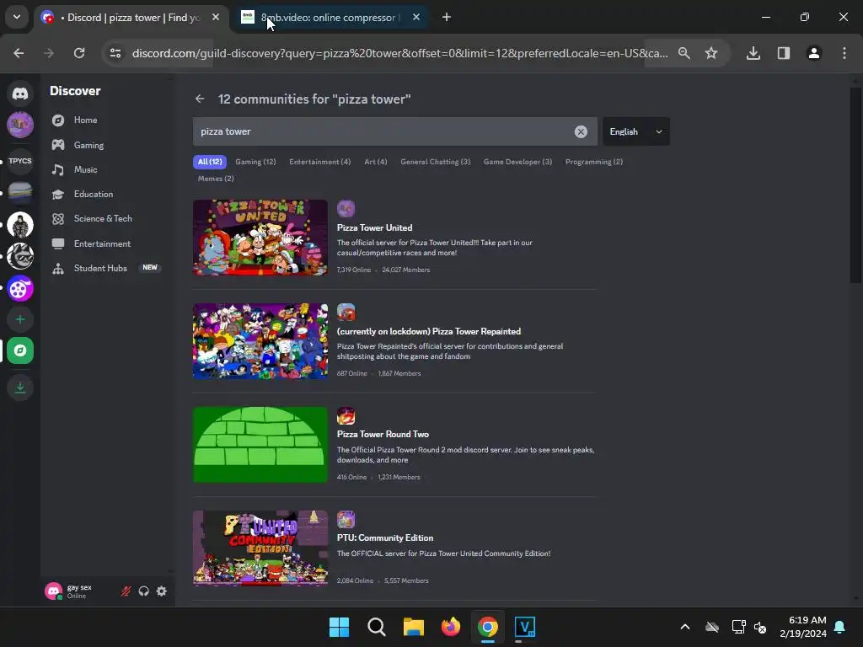863x647 pixels.
Task: Filter by Game Developer (3) tag
Action: (517, 162)
